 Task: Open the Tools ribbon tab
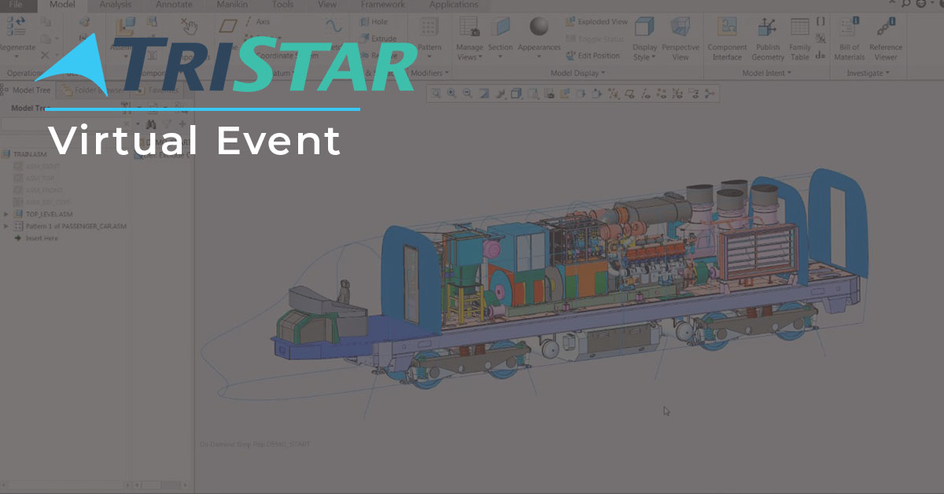pos(282,5)
